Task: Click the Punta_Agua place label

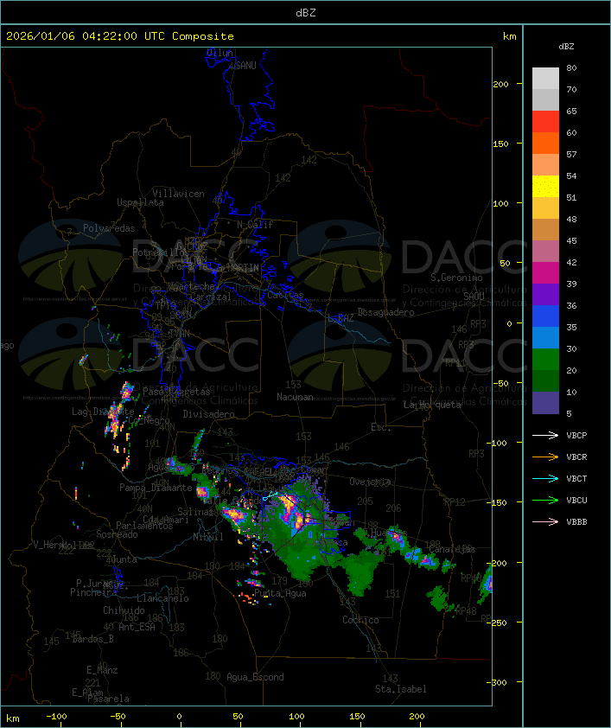Action: pyautogui.click(x=280, y=593)
